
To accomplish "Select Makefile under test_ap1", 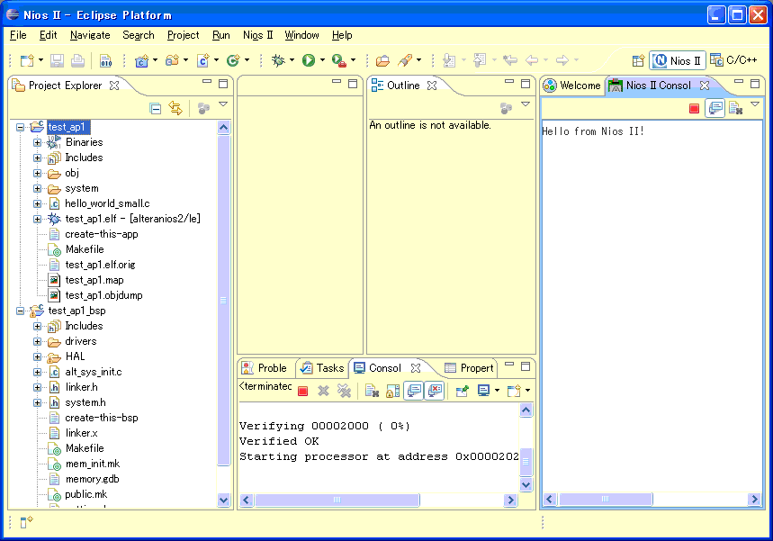I will coord(85,249).
